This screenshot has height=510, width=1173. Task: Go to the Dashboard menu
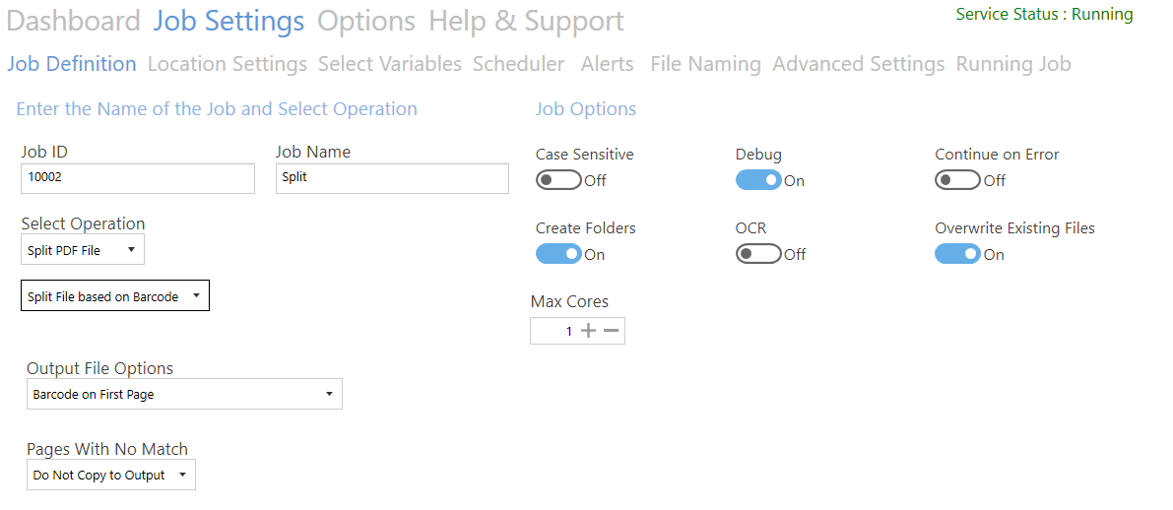(x=74, y=21)
